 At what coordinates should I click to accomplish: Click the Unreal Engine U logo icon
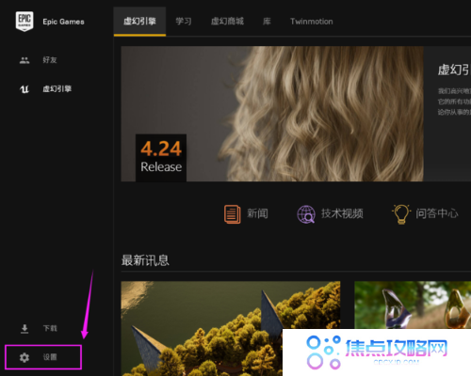click(x=24, y=89)
